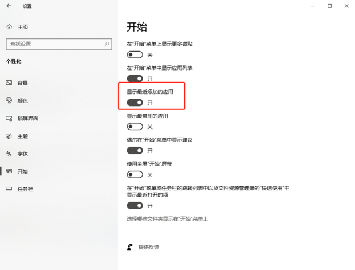Turn off 显示应用列表 toggle

point(135,79)
